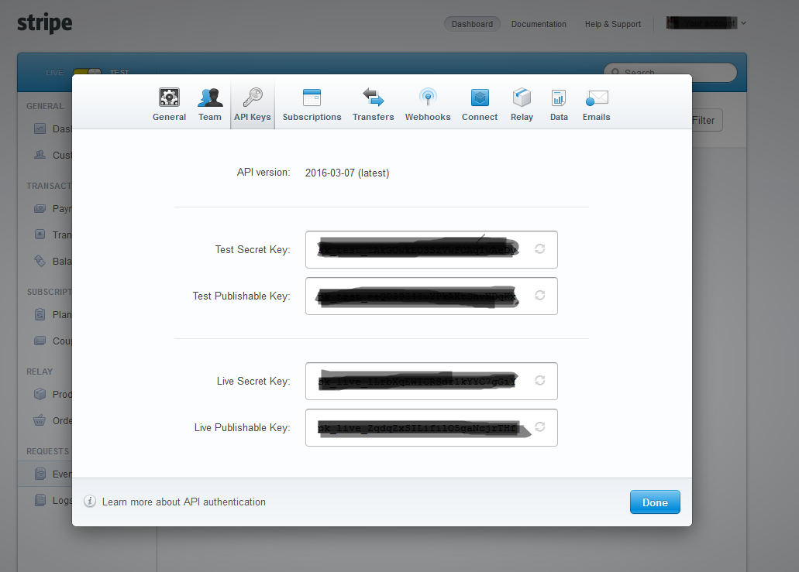Viewport: 799px width, 572px height.
Task: Open Documentation in the header
Action: click(x=539, y=24)
